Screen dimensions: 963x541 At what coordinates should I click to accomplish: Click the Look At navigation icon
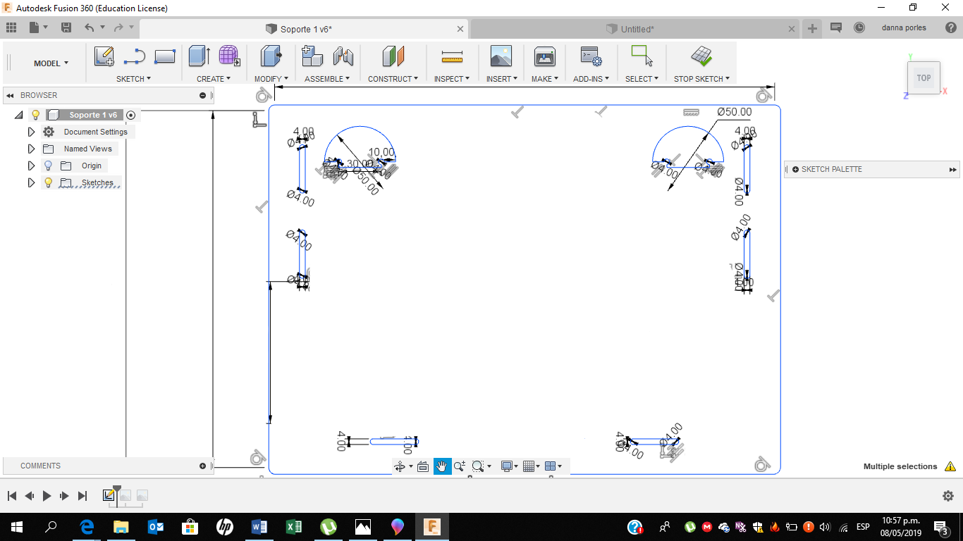tap(423, 466)
